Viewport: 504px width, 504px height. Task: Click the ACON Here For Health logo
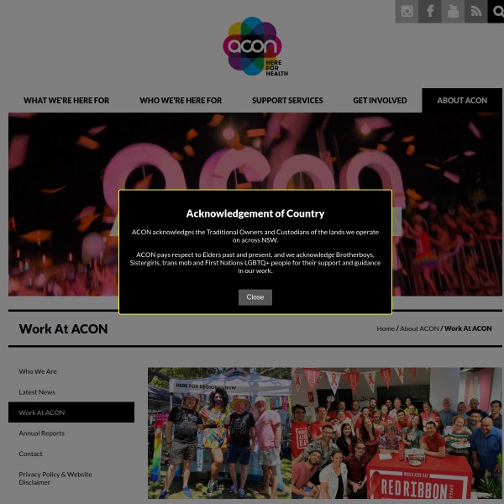point(255,46)
